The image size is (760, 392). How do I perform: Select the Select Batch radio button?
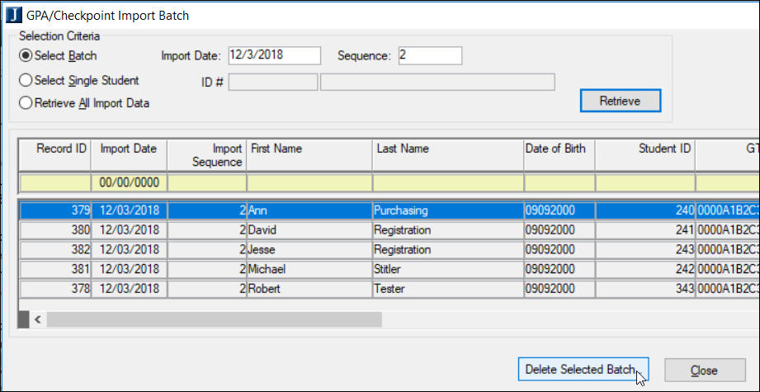pyautogui.click(x=26, y=56)
